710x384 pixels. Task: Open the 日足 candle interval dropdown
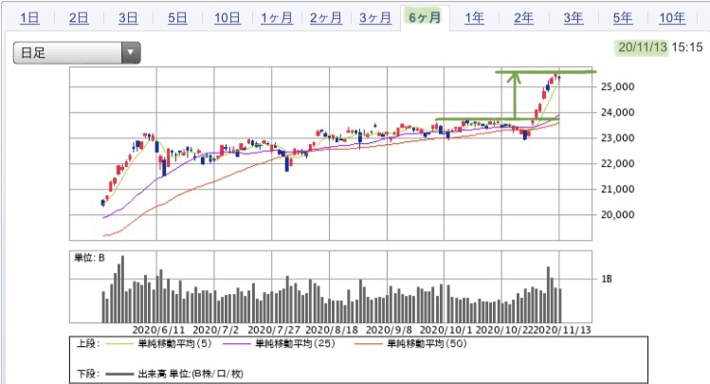point(77,52)
